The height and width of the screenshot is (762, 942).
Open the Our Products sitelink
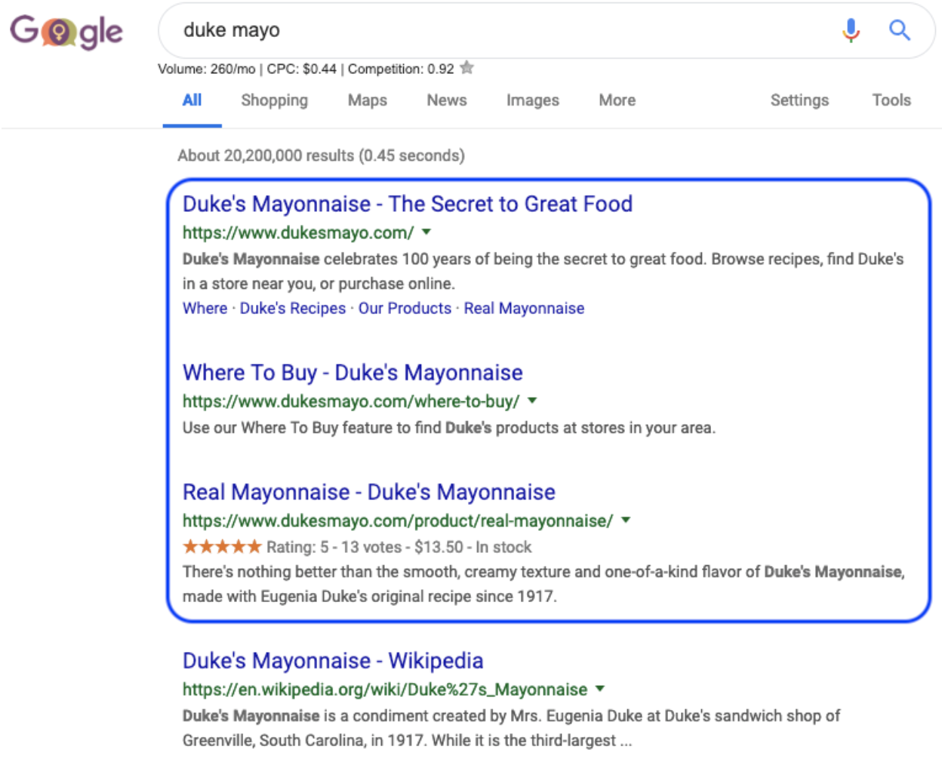405,308
